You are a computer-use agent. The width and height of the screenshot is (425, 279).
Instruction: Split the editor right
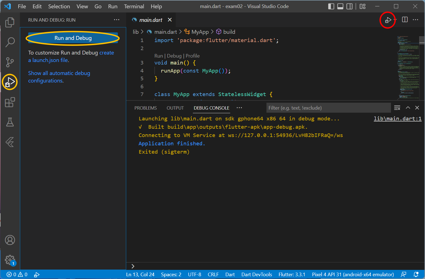coord(405,20)
